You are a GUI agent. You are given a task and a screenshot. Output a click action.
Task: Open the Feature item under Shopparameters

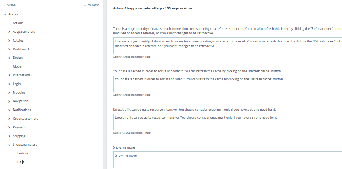[22, 153]
